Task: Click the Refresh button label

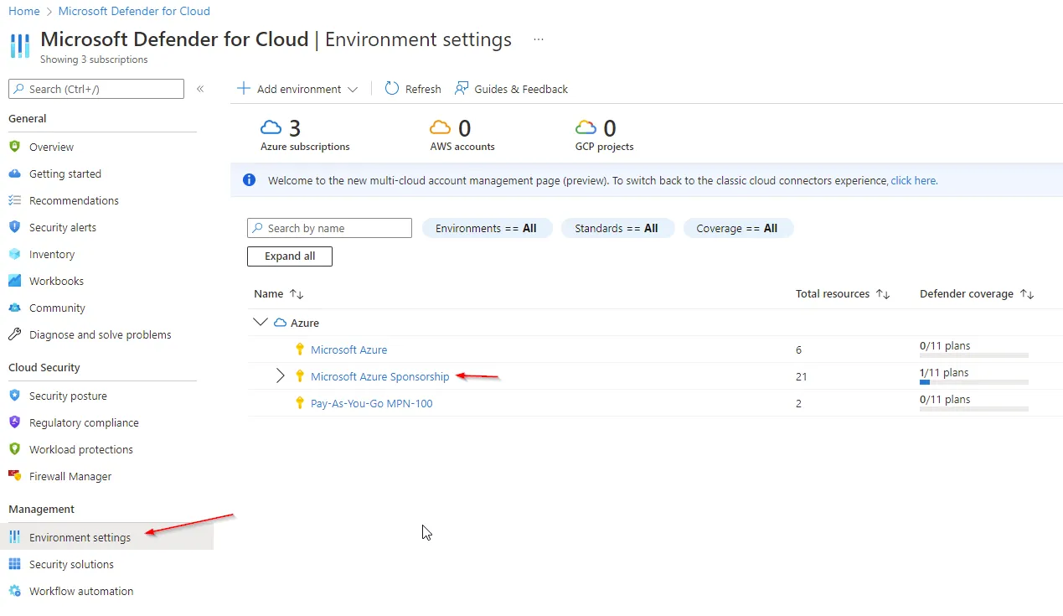Action: (x=423, y=89)
